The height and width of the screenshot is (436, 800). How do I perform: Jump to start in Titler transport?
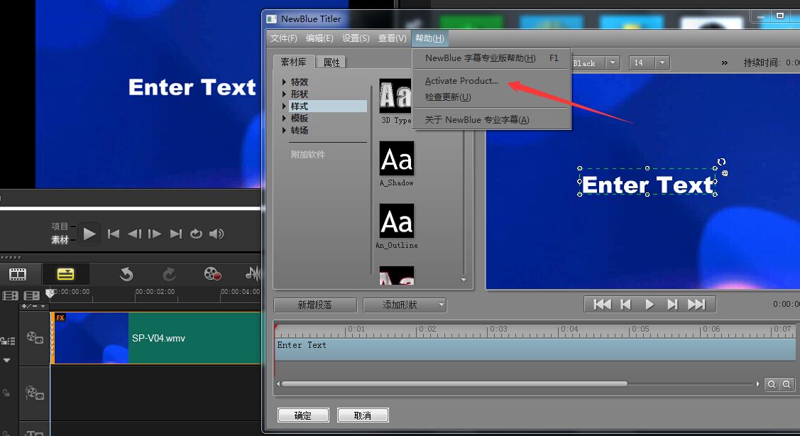point(602,305)
